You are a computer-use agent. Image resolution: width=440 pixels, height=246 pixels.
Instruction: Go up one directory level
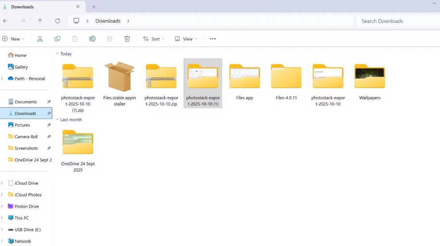[40, 21]
